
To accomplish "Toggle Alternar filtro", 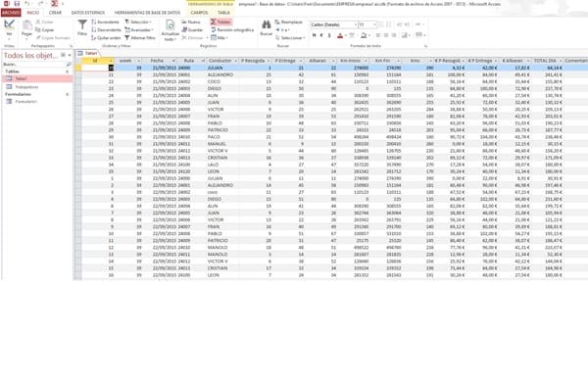I will (140, 38).
